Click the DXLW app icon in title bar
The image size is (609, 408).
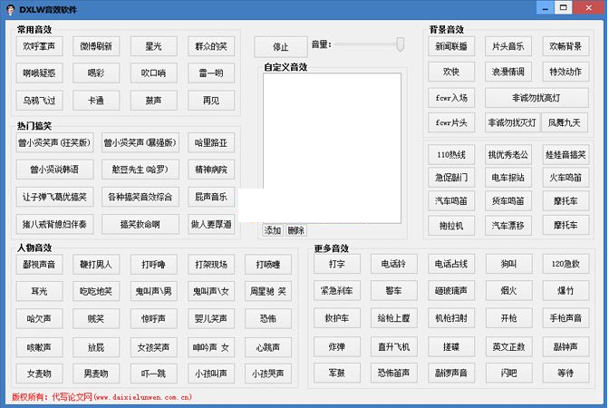[11, 9]
